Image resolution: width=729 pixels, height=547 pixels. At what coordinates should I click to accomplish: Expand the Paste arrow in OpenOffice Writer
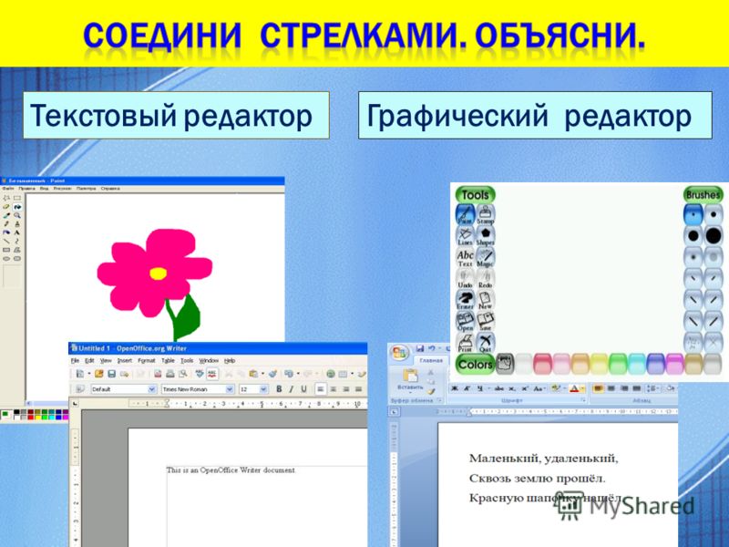[262, 374]
